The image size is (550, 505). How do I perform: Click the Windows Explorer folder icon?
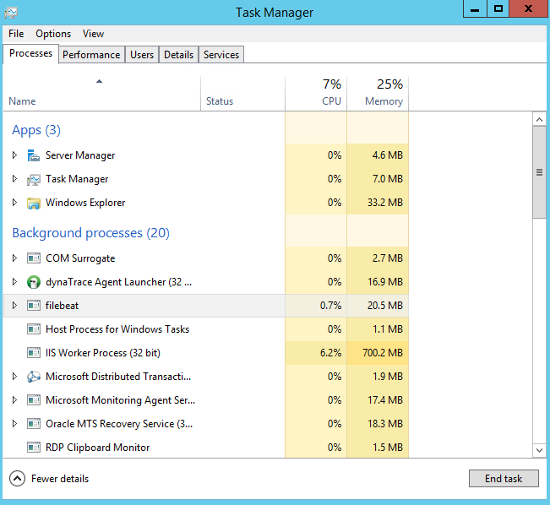pyautogui.click(x=34, y=203)
